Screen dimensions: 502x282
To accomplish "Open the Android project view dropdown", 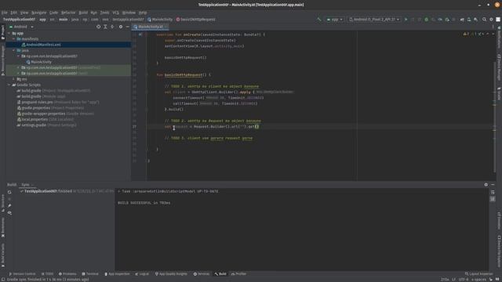I will (x=21, y=27).
